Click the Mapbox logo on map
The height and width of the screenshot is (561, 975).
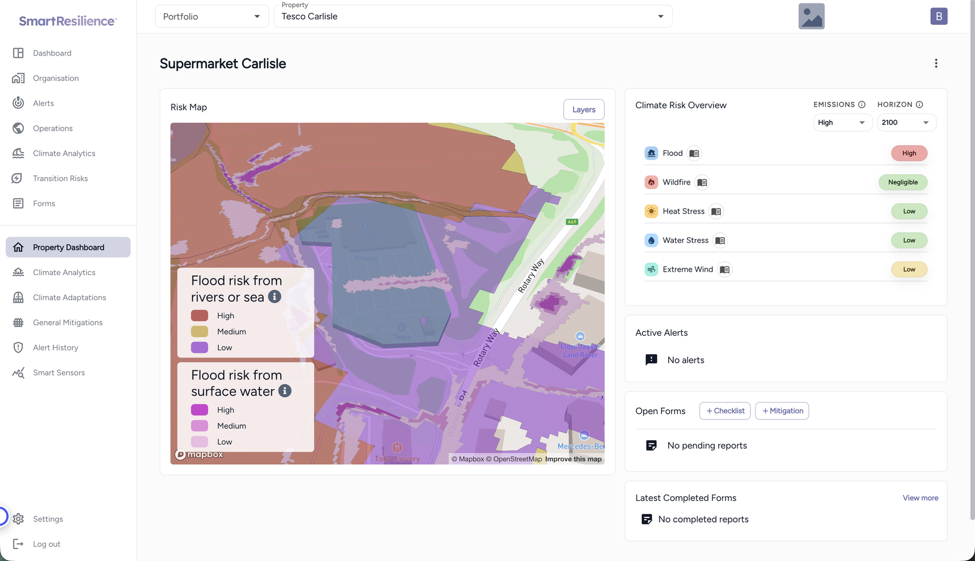point(199,454)
